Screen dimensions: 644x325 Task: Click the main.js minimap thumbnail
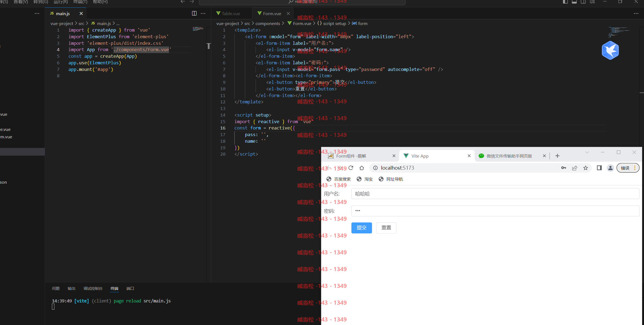pos(198,29)
